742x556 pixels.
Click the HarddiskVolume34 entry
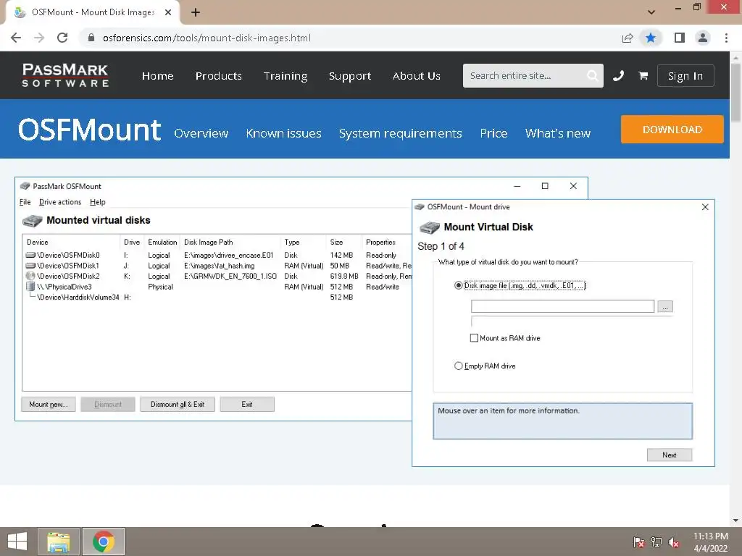78,298
